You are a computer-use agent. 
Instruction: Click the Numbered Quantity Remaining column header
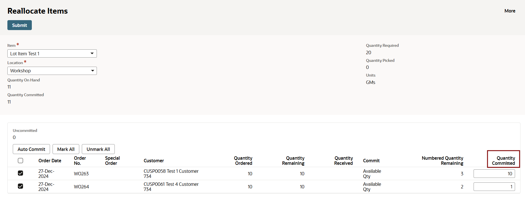pos(442,161)
